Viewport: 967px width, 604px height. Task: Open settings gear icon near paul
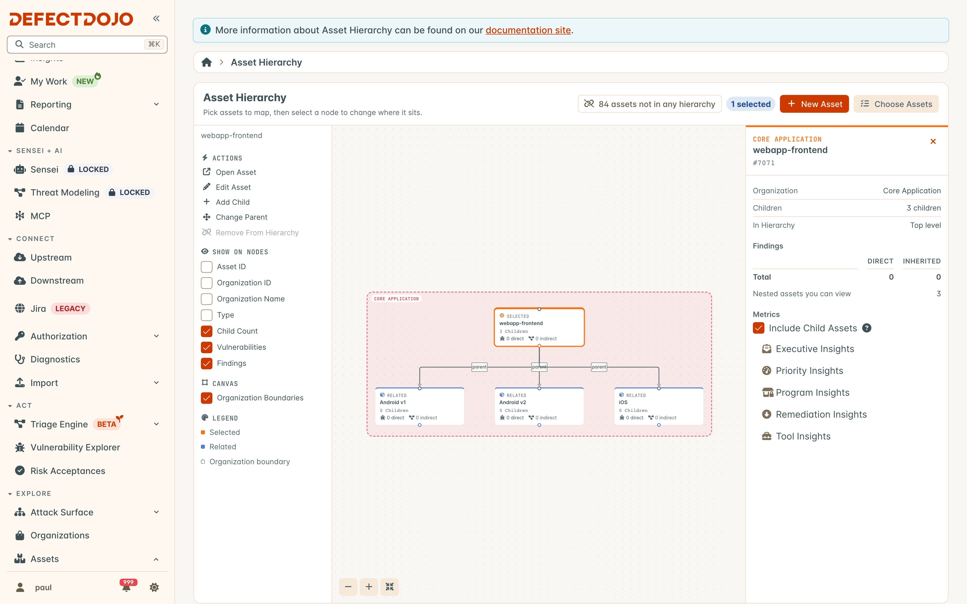[x=154, y=587]
